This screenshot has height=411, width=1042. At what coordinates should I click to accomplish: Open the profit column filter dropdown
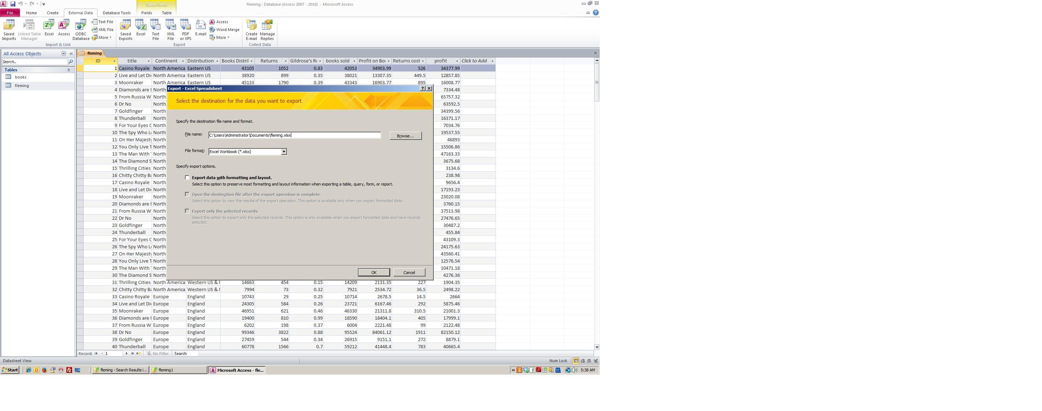[x=457, y=61]
